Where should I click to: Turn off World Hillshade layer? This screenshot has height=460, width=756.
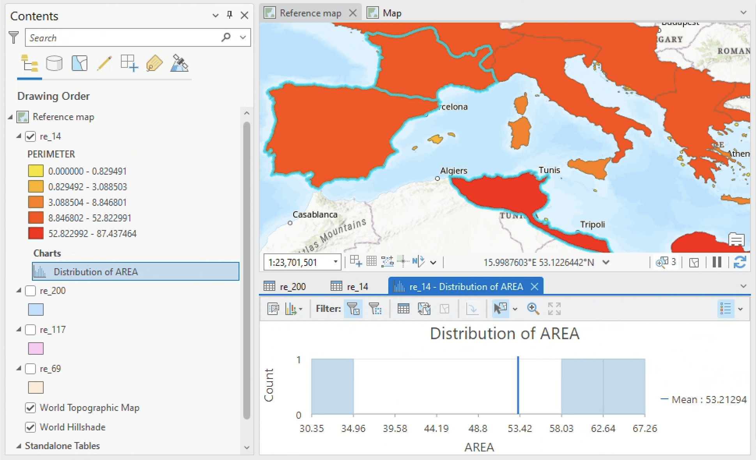click(x=30, y=427)
